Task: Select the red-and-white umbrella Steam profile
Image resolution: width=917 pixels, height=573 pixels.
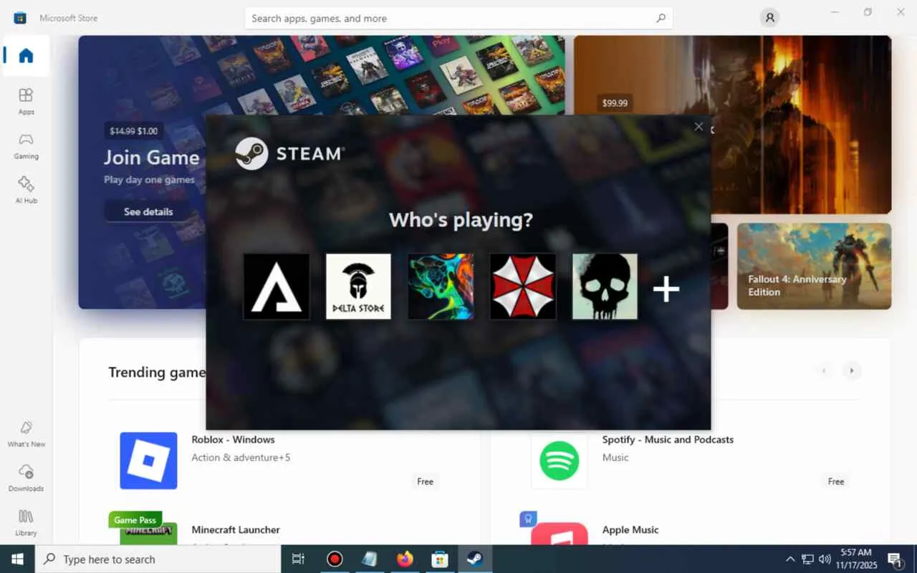Action: click(x=523, y=286)
